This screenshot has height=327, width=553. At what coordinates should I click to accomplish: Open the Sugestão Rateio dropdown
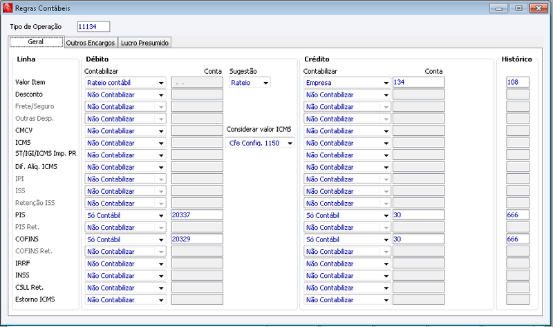(250, 82)
